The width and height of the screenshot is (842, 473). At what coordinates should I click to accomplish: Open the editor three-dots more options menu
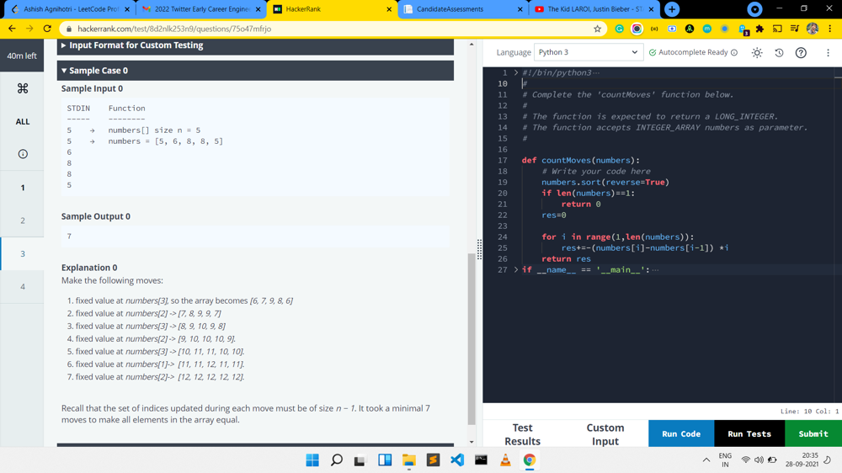[828, 53]
